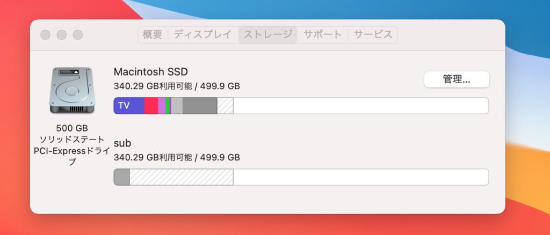Minimize the window with the middle button
Image resolution: width=550 pixels, height=235 pixels.
[x=62, y=35]
